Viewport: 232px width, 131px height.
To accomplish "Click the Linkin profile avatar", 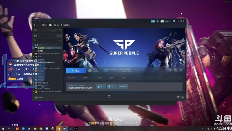I will tap(162, 21).
